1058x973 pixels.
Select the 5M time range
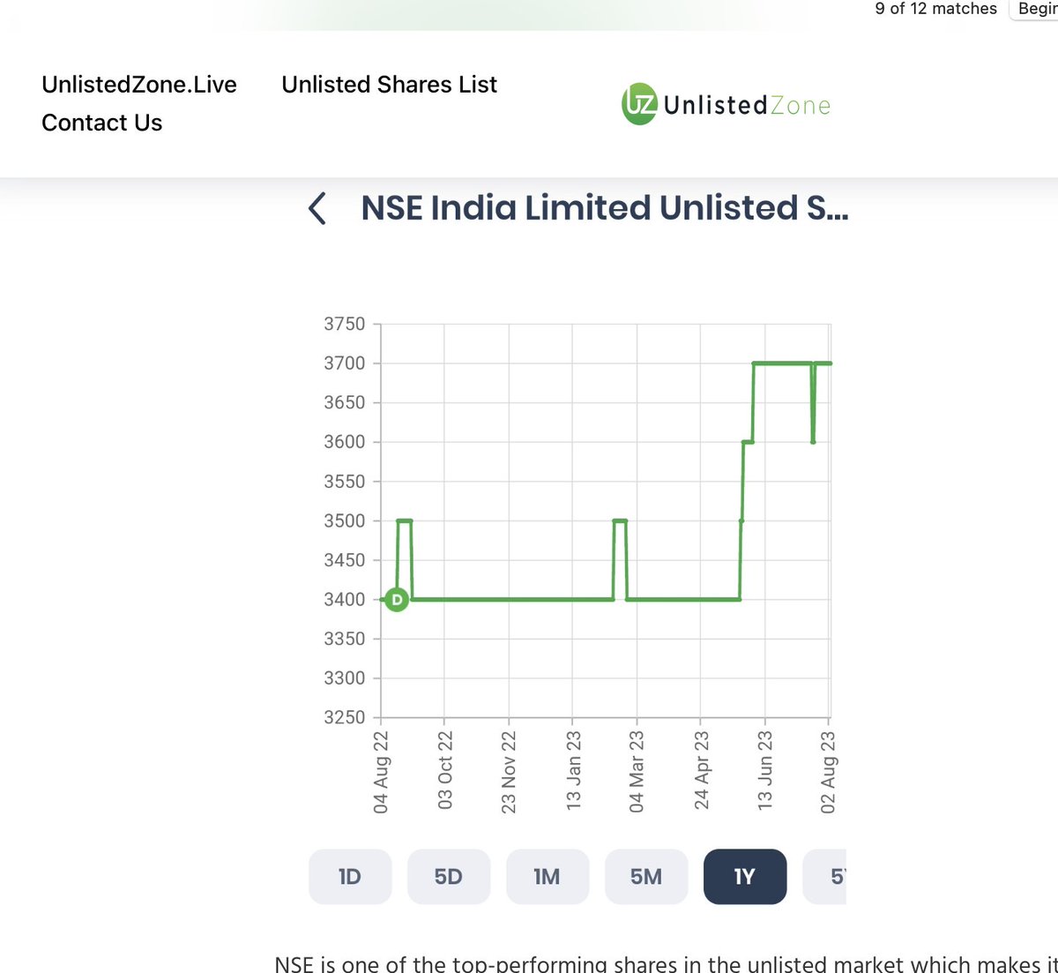[x=646, y=877]
